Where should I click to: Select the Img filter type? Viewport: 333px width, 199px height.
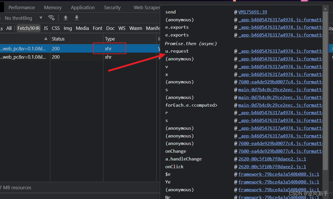click(68, 28)
